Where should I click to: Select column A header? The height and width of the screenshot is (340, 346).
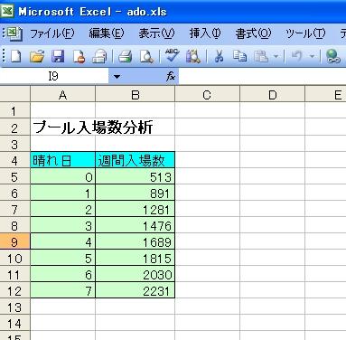click(62, 95)
